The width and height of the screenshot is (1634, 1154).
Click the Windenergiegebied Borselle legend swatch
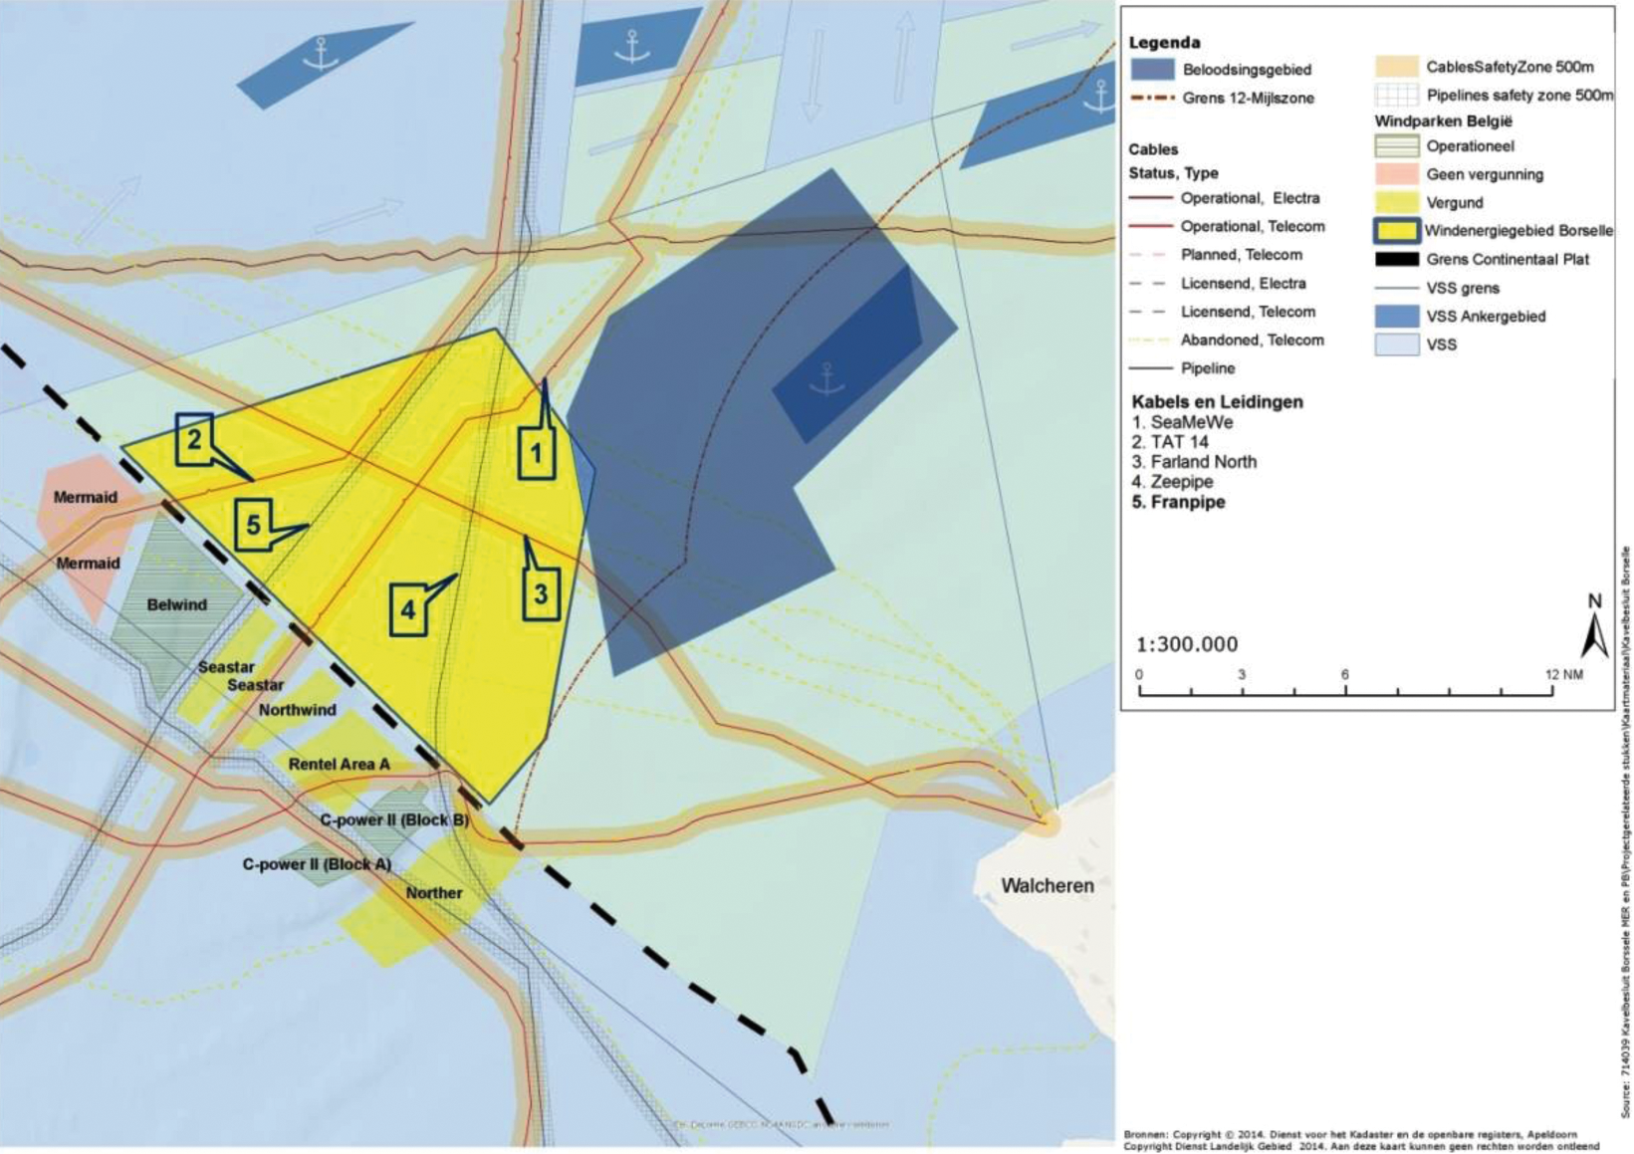pos(1396,230)
